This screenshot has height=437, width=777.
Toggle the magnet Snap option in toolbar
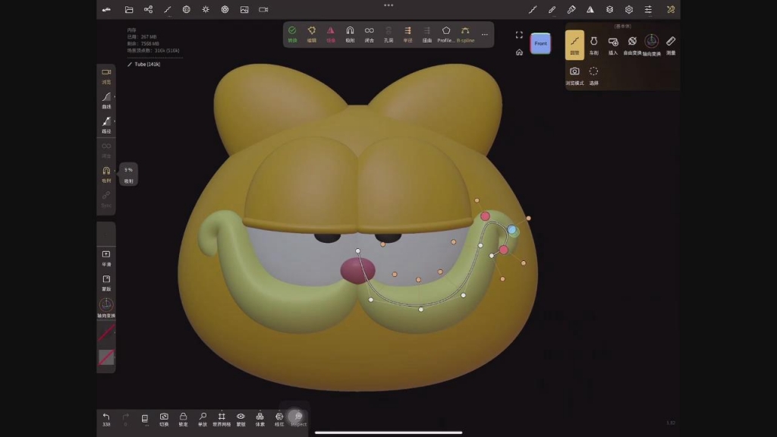[x=350, y=34]
